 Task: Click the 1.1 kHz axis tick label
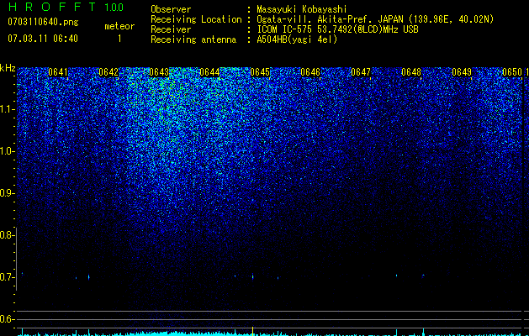click(7, 109)
